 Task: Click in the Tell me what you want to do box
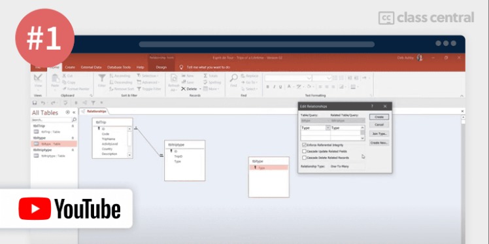tap(209, 67)
